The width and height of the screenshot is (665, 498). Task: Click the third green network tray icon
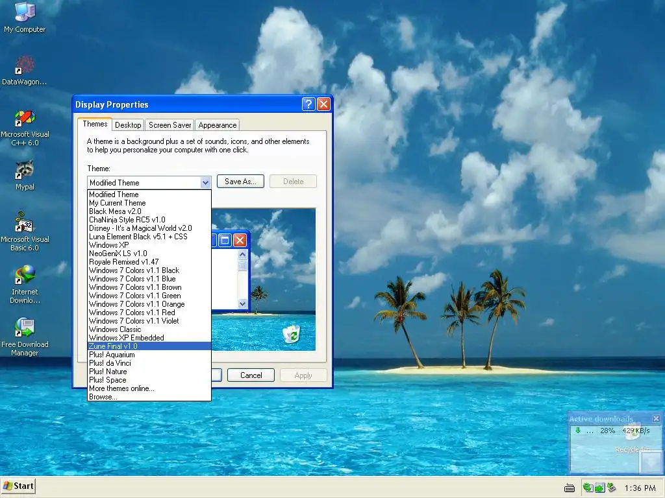point(611,488)
